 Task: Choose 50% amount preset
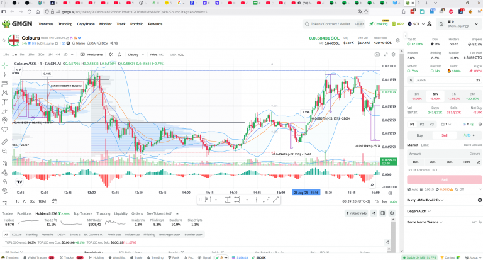click(x=450, y=162)
